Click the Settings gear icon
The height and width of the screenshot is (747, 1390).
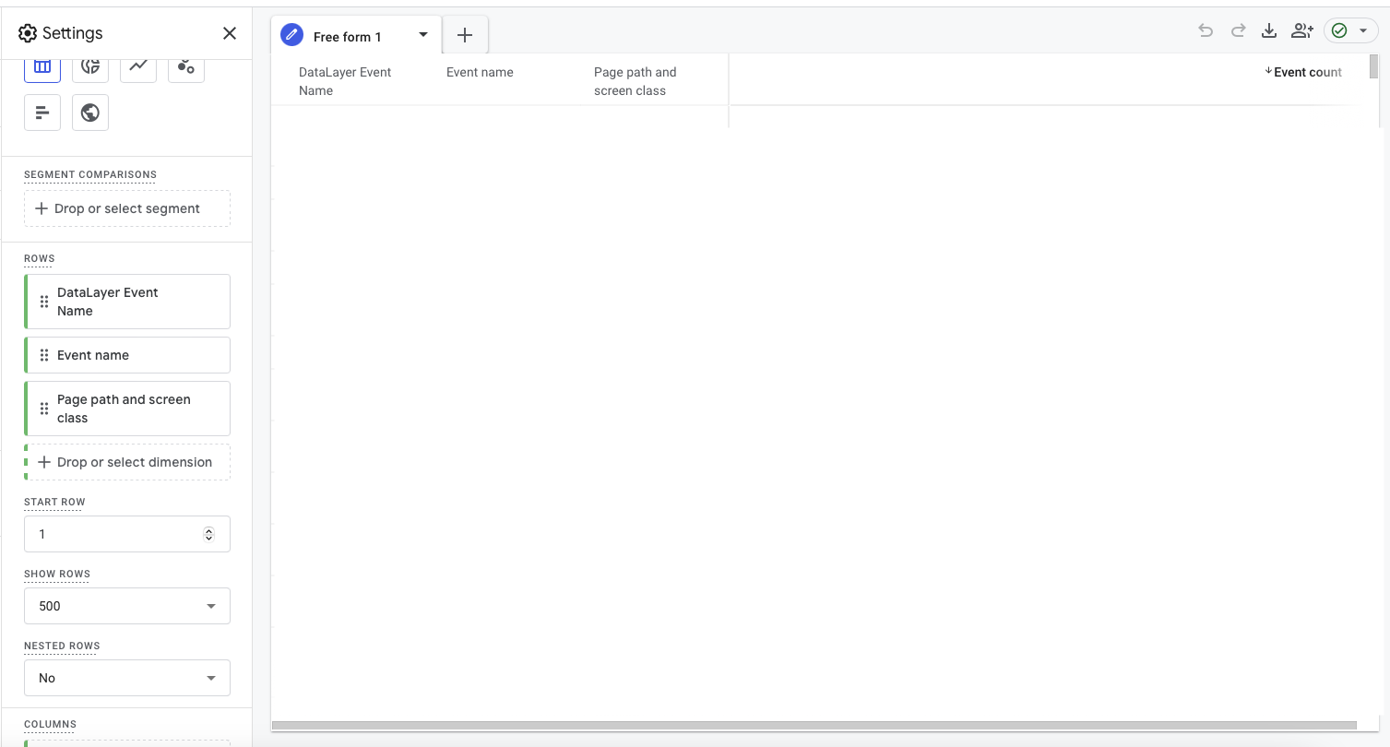point(25,32)
